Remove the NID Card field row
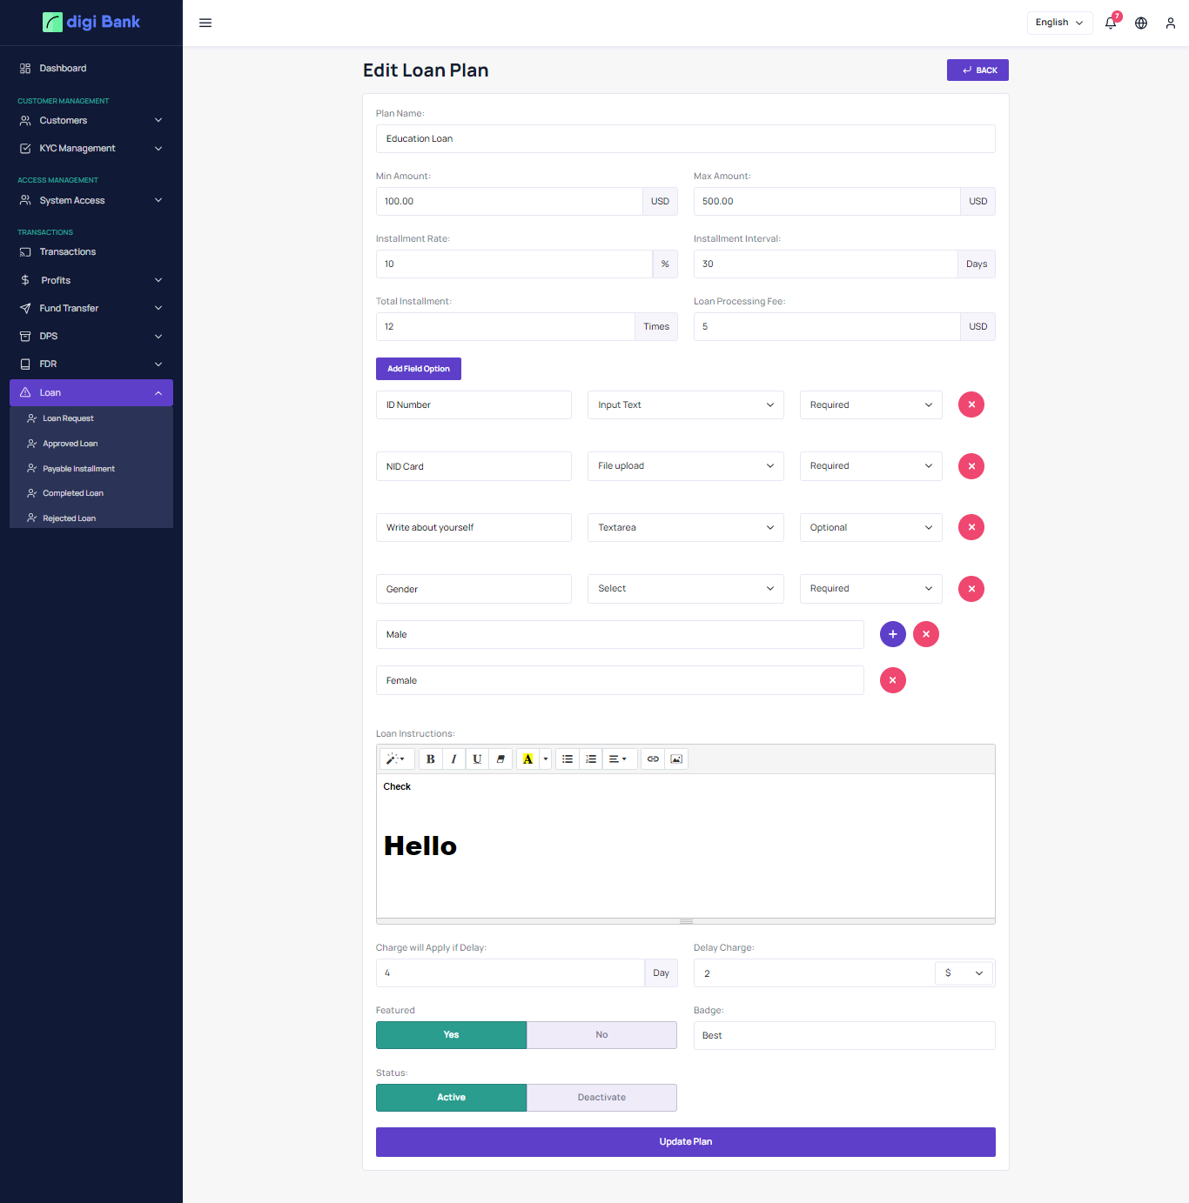The height and width of the screenshot is (1203, 1189). 971,466
